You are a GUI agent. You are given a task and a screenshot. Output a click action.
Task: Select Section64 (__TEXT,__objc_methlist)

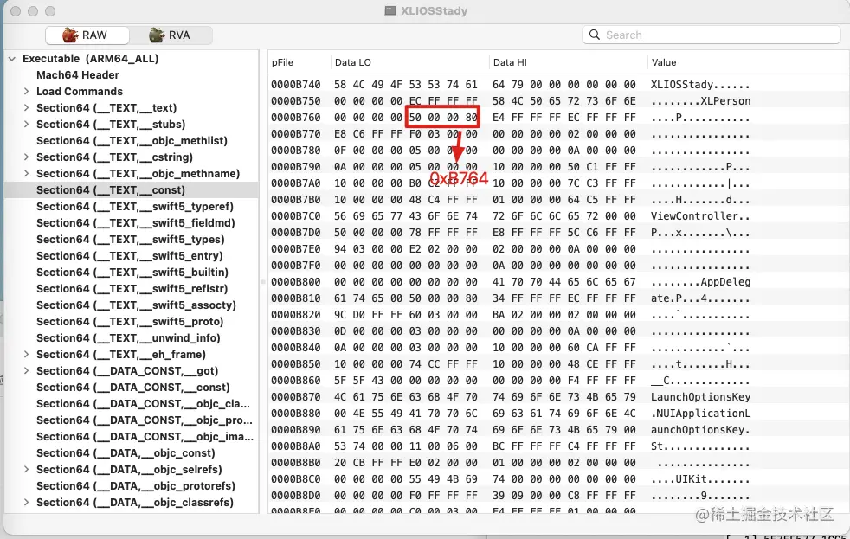pyautogui.click(x=132, y=141)
